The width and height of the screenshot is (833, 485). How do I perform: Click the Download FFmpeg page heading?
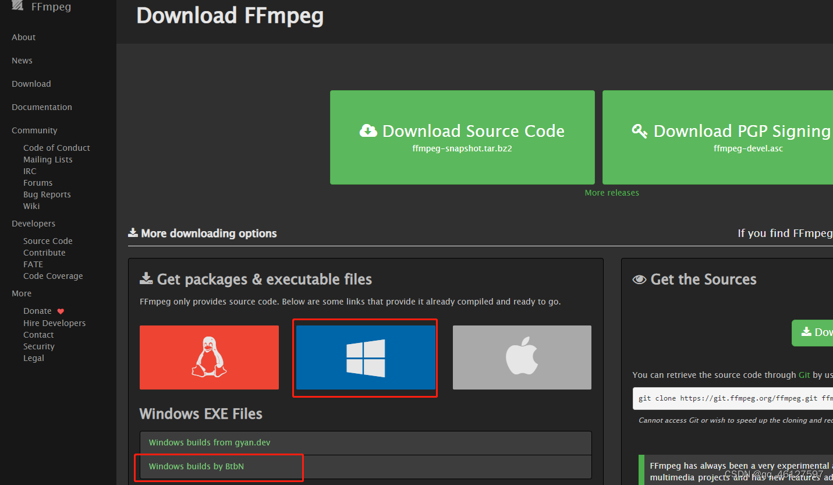click(229, 16)
